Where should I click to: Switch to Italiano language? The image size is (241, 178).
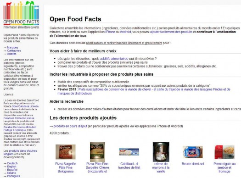coord(11,173)
